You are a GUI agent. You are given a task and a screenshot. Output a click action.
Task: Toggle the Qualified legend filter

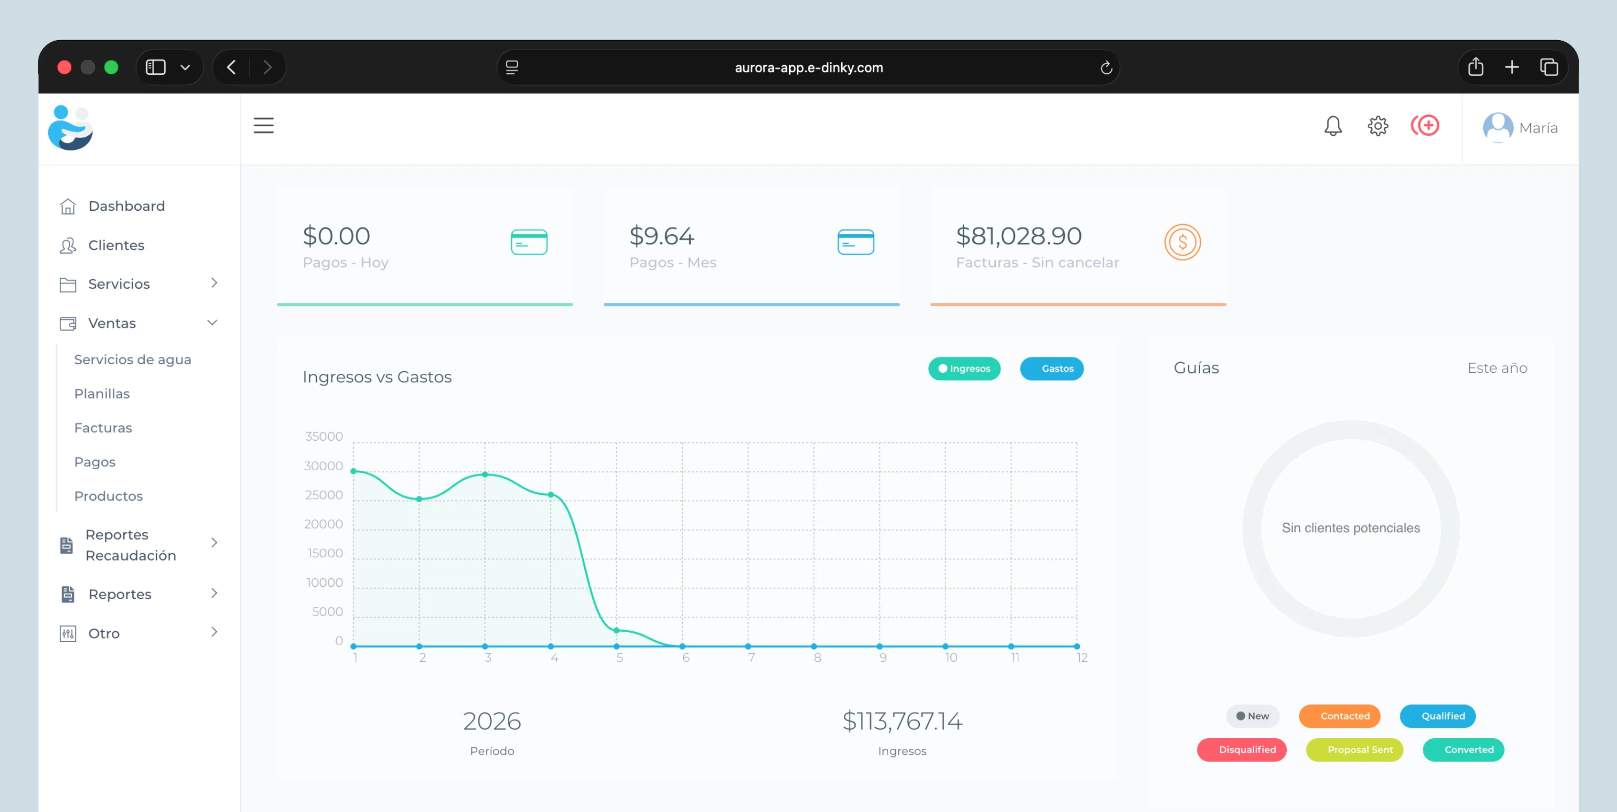[x=1437, y=716]
